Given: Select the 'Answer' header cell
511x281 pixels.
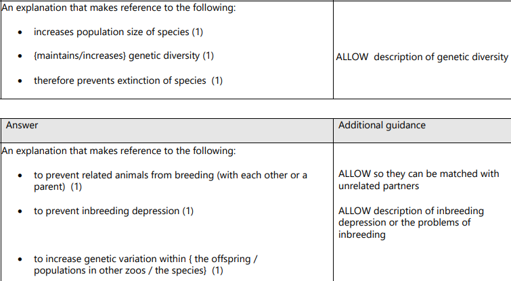Looking at the screenshot, I should click(22, 125).
